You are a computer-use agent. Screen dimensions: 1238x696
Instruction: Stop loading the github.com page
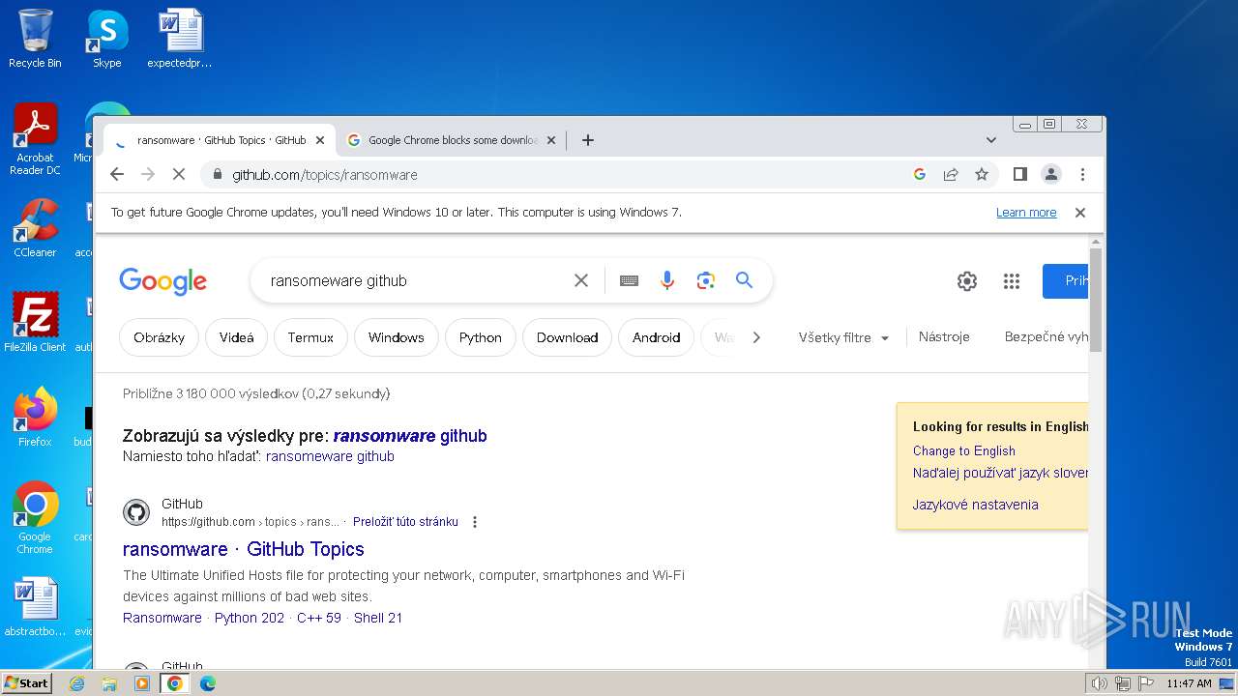coord(178,174)
